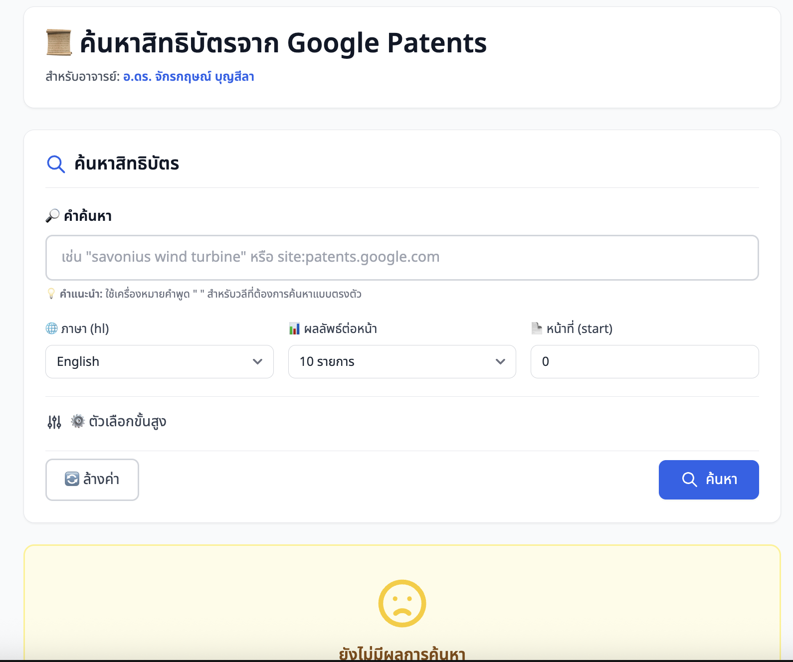Screen dimensions: 793x662
Task: Click the หน้าที่ (start) number field
Action: click(645, 361)
